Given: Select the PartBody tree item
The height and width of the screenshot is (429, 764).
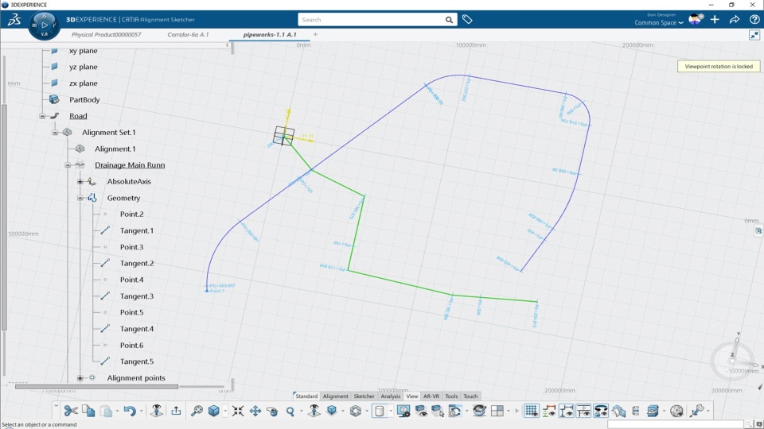Looking at the screenshot, I should pos(84,100).
